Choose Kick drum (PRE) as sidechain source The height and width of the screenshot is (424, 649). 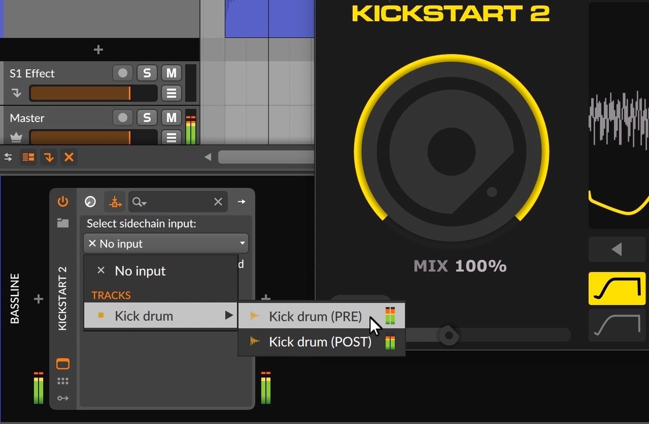point(315,317)
